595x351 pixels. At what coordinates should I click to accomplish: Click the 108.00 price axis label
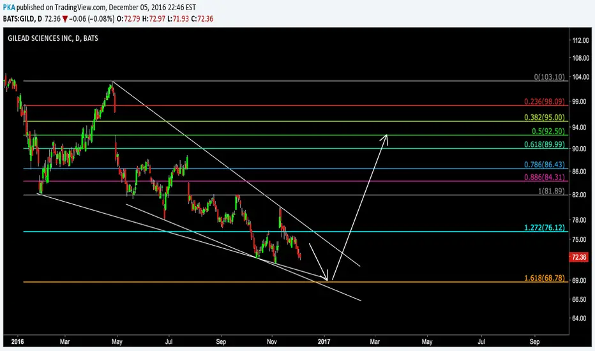[x=580, y=58]
